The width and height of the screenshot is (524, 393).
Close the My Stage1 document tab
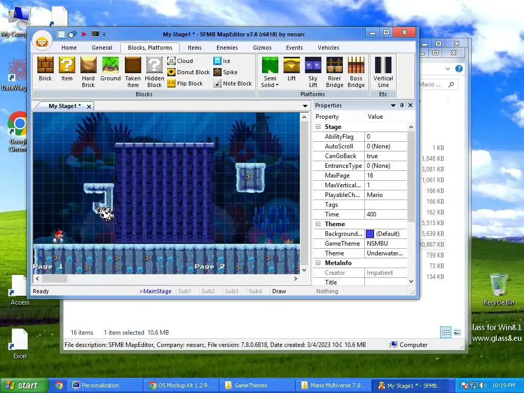(x=89, y=106)
